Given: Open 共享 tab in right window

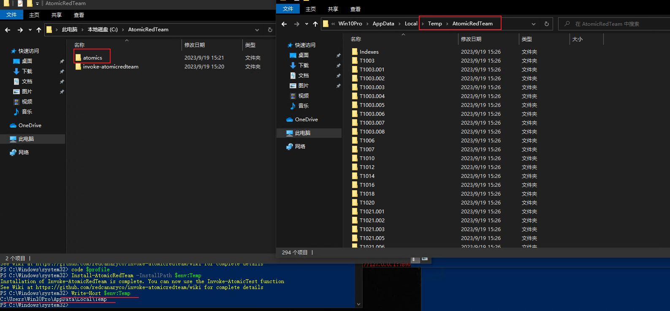Looking at the screenshot, I should point(333,9).
